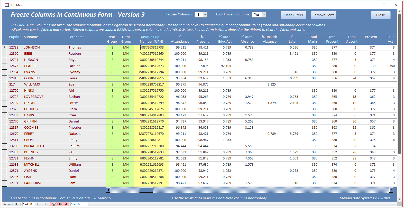Click up arrow of vertical window scrollbar
Viewport: 404px width, 208px height.
[399, 11]
